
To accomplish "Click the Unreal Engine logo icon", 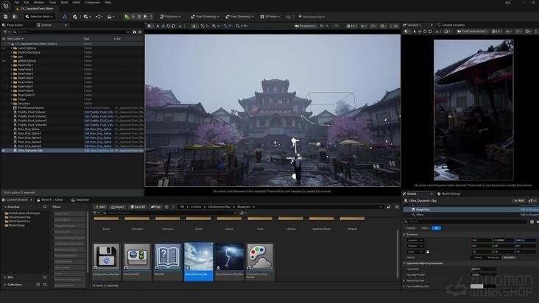I will click(x=6, y=5).
